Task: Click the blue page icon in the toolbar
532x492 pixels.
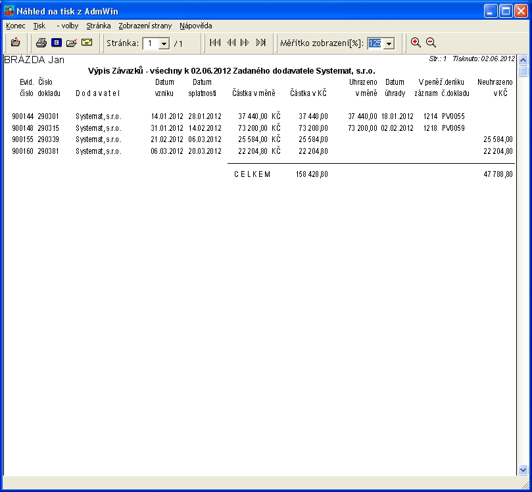Action: (57, 42)
